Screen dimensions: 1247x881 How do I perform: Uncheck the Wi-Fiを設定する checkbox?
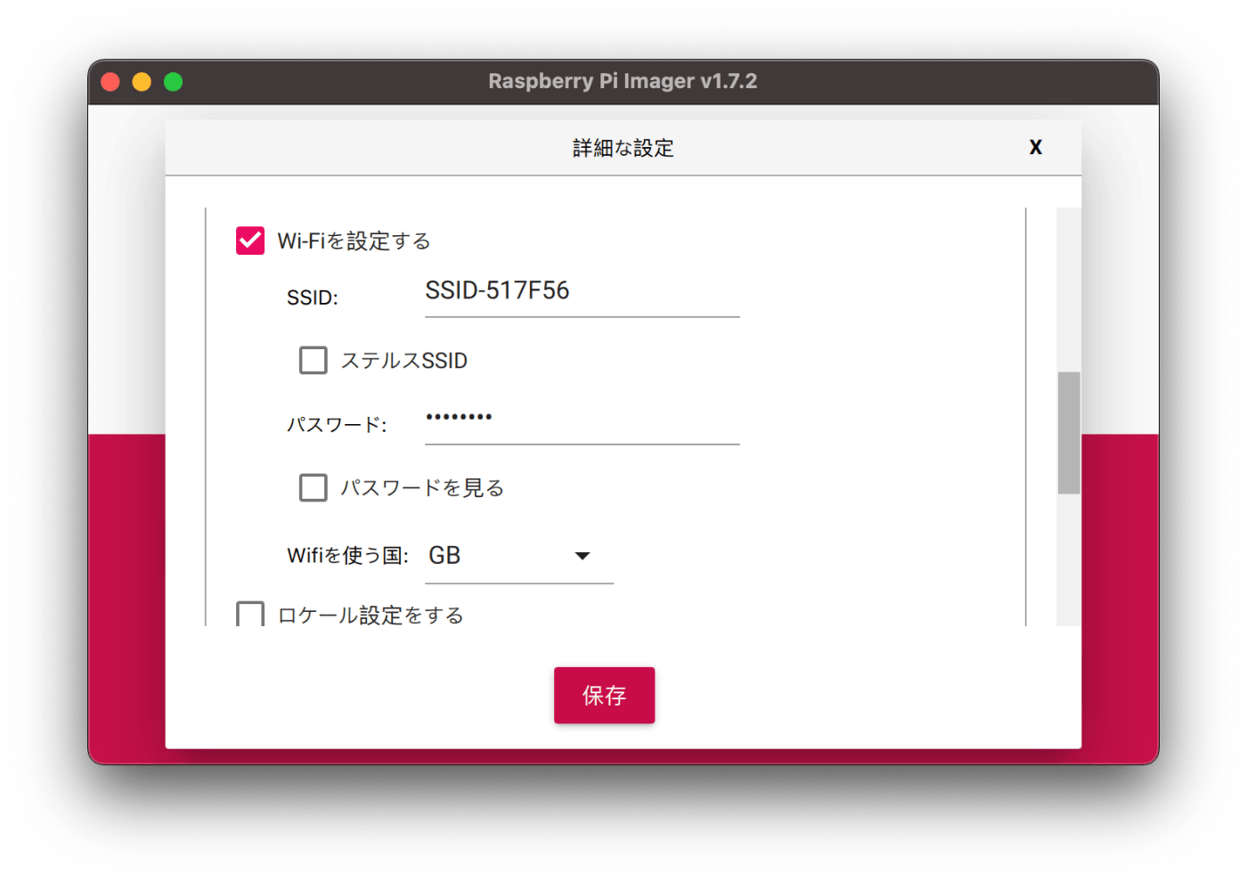click(x=250, y=241)
